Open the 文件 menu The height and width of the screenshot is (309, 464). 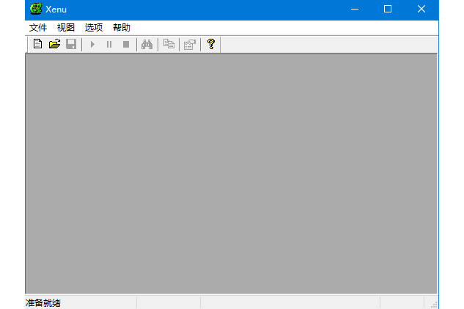pyautogui.click(x=38, y=28)
